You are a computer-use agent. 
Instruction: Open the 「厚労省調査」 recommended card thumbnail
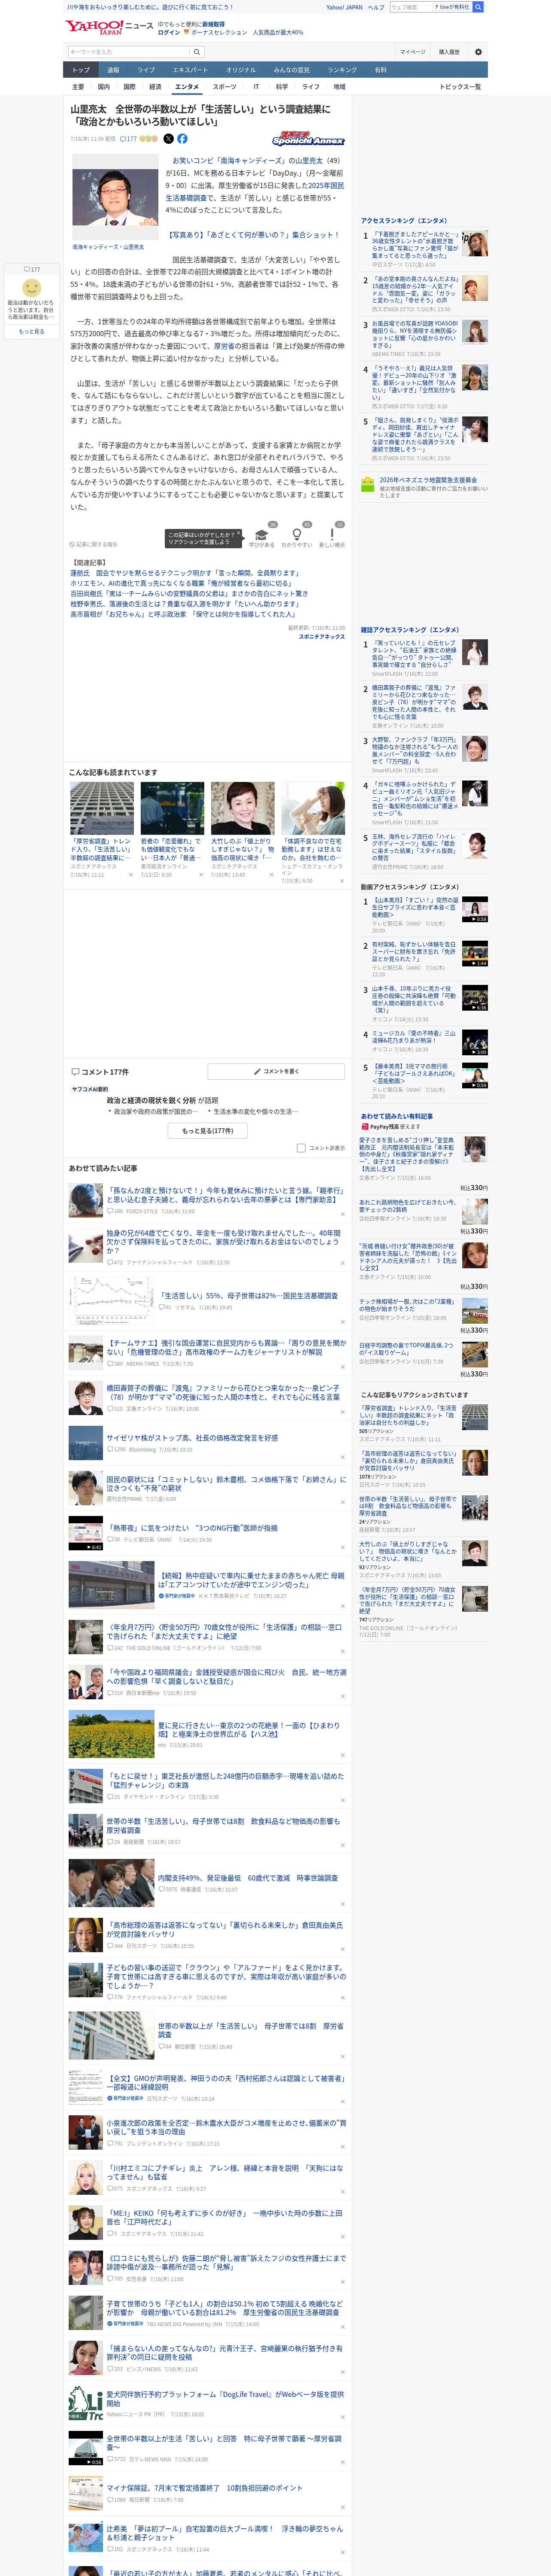pos(102,808)
